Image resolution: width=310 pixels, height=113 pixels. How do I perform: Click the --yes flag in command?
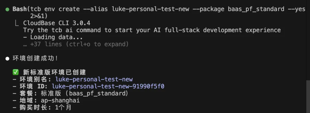tap(297, 9)
